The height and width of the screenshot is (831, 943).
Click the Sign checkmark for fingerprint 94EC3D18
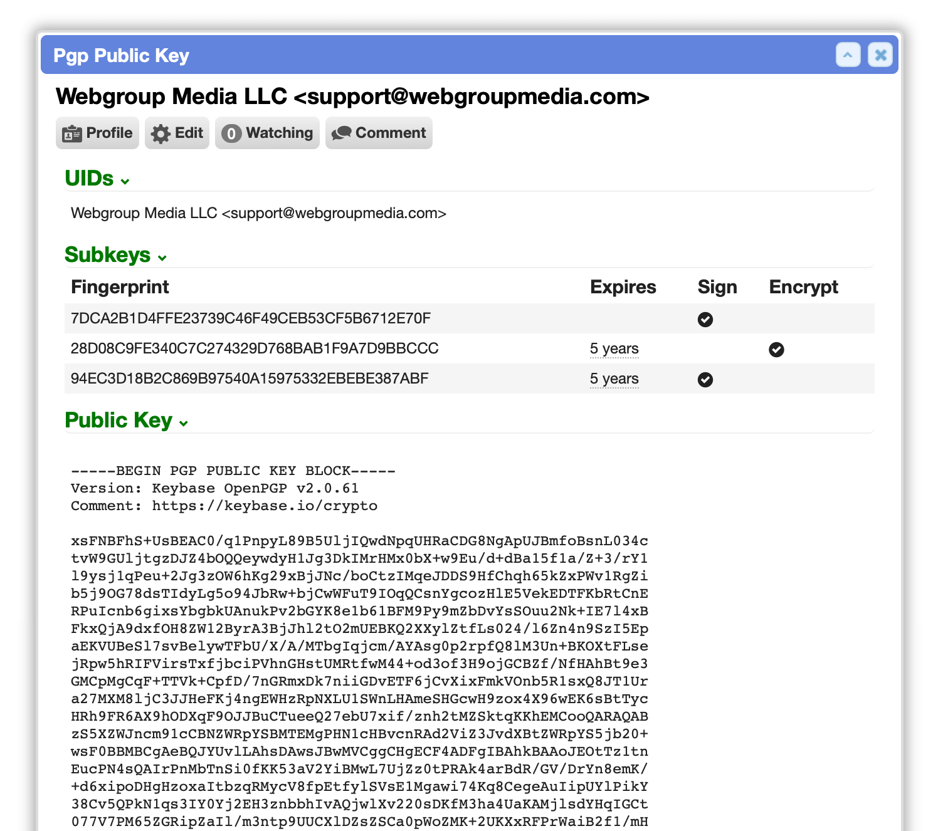705,380
